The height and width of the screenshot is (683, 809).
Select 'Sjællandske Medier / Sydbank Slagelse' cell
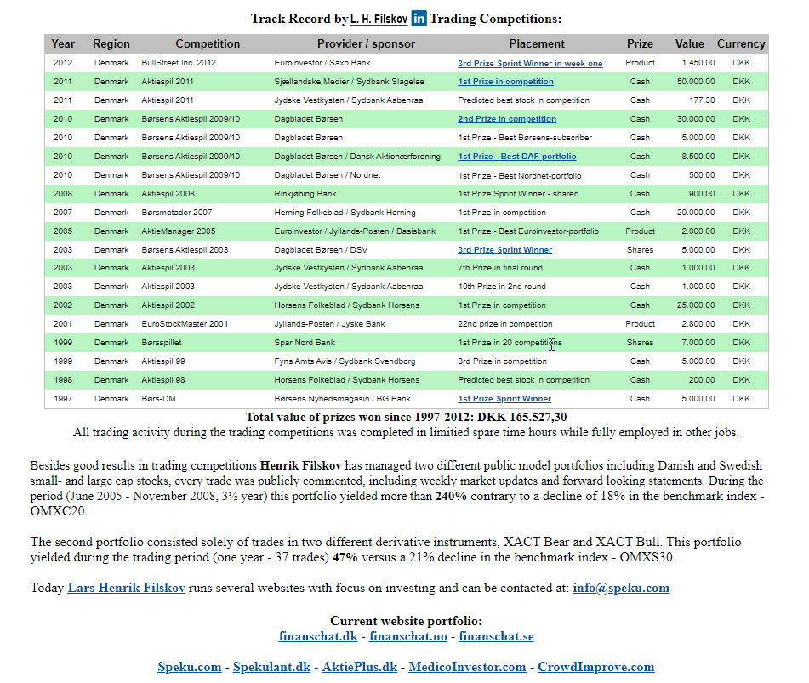pyautogui.click(x=350, y=82)
